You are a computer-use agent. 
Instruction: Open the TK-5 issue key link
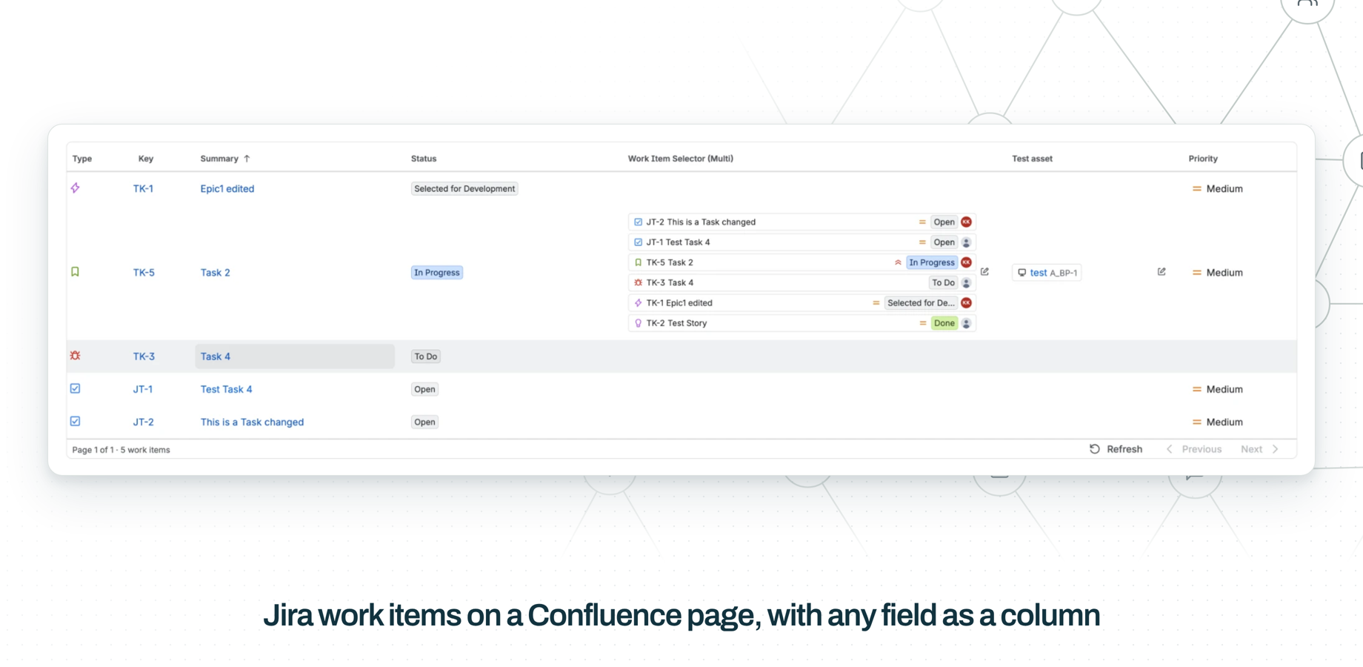click(x=144, y=273)
